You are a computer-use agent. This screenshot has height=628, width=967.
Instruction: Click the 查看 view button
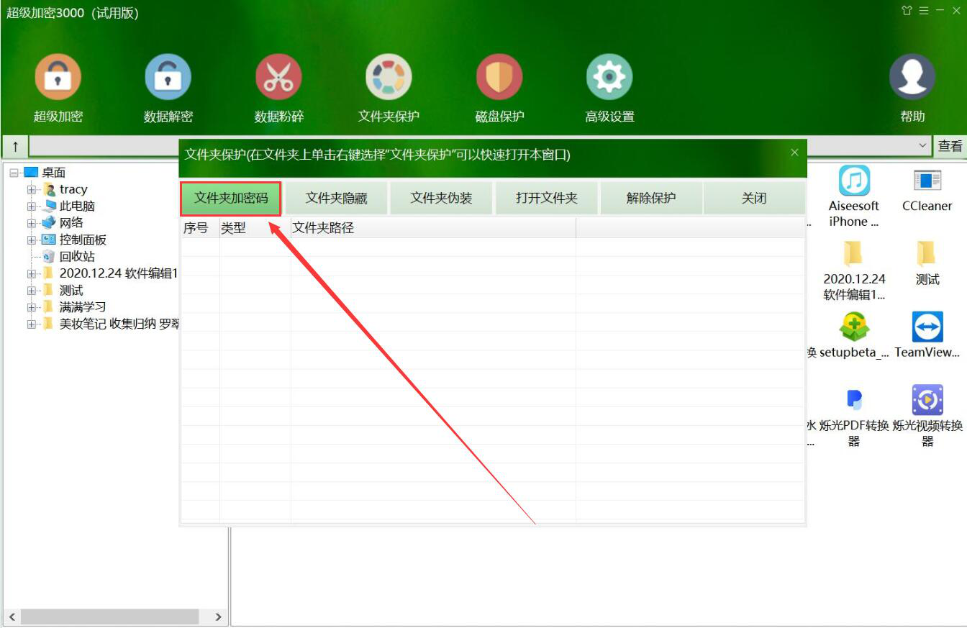click(950, 146)
